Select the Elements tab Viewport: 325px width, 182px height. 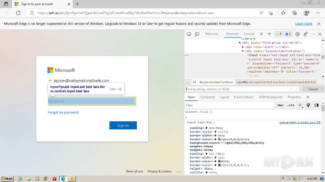pyautogui.click(x=232, y=34)
